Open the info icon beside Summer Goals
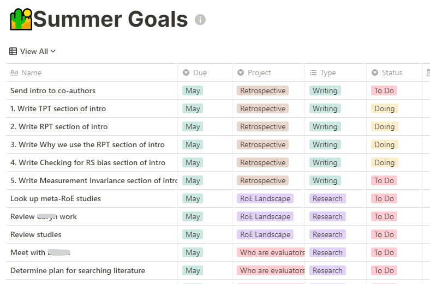430x284 pixels. [x=200, y=20]
